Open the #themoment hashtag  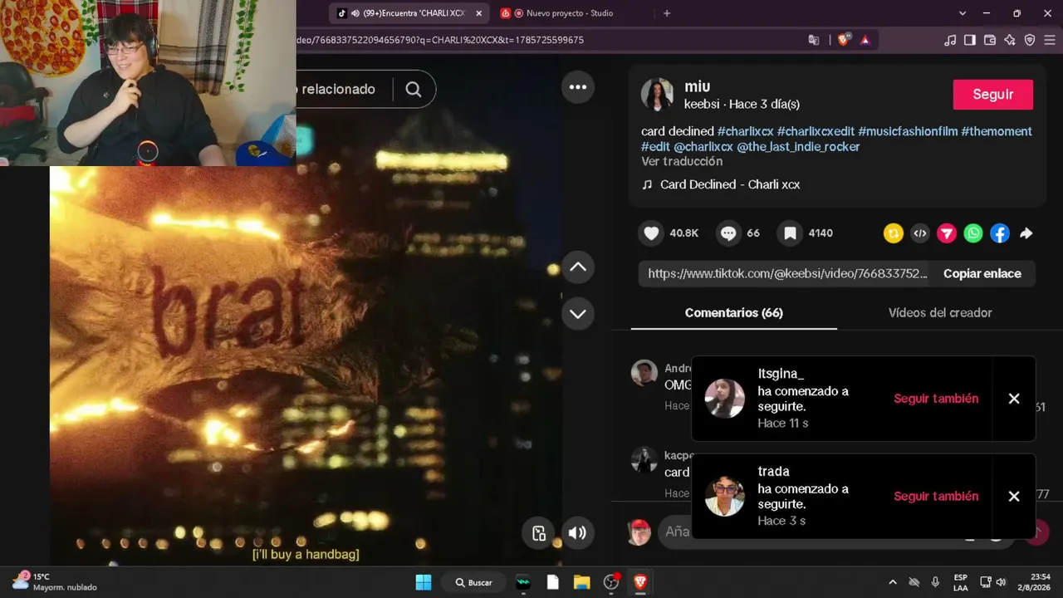(x=997, y=131)
